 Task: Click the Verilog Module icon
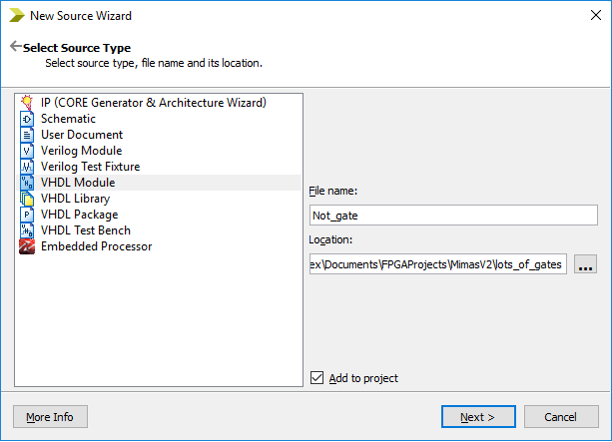point(27,151)
